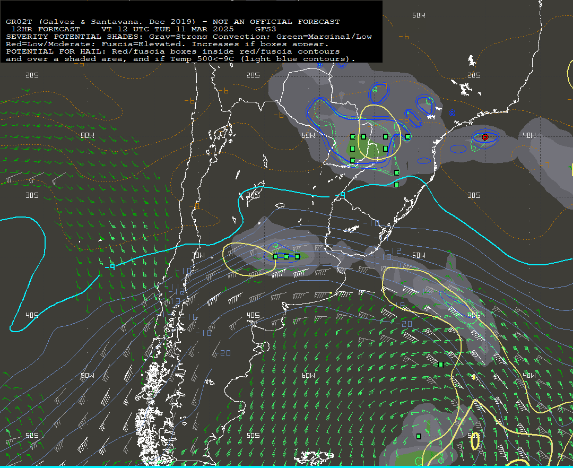
Task: Click the "Red=Low/Moderate: Fuscia=Elevated" legend line
Action: click(94, 44)
